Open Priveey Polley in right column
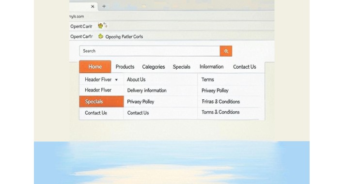Screen dimensions: 344x184 [x=215, y=91]
